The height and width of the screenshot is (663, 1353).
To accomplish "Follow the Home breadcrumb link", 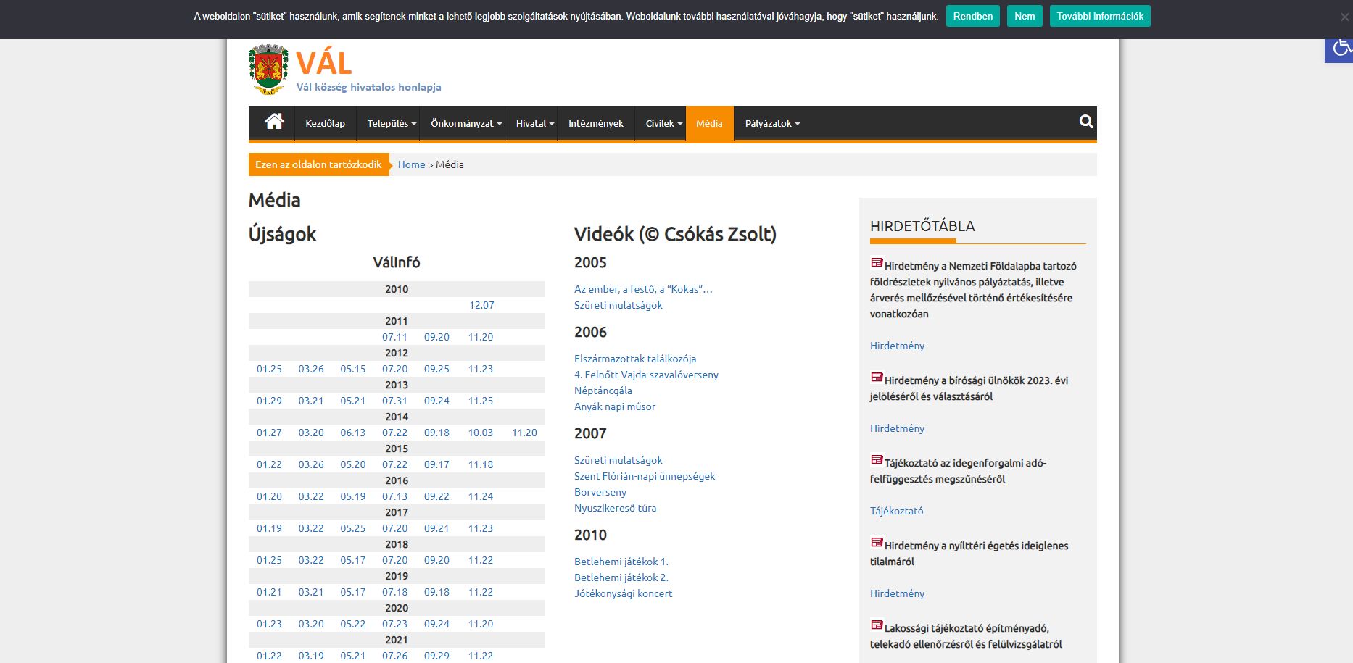I will (411, 164).
